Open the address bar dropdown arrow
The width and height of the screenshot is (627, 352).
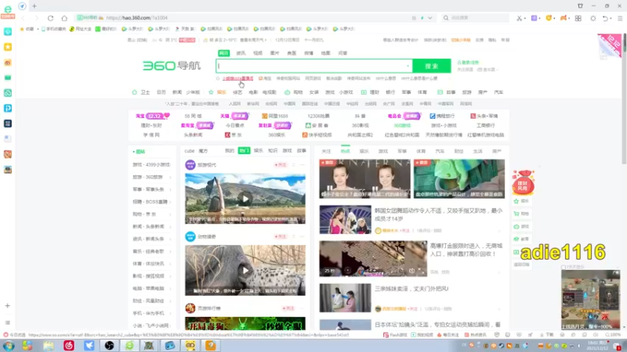coord(429,18)
